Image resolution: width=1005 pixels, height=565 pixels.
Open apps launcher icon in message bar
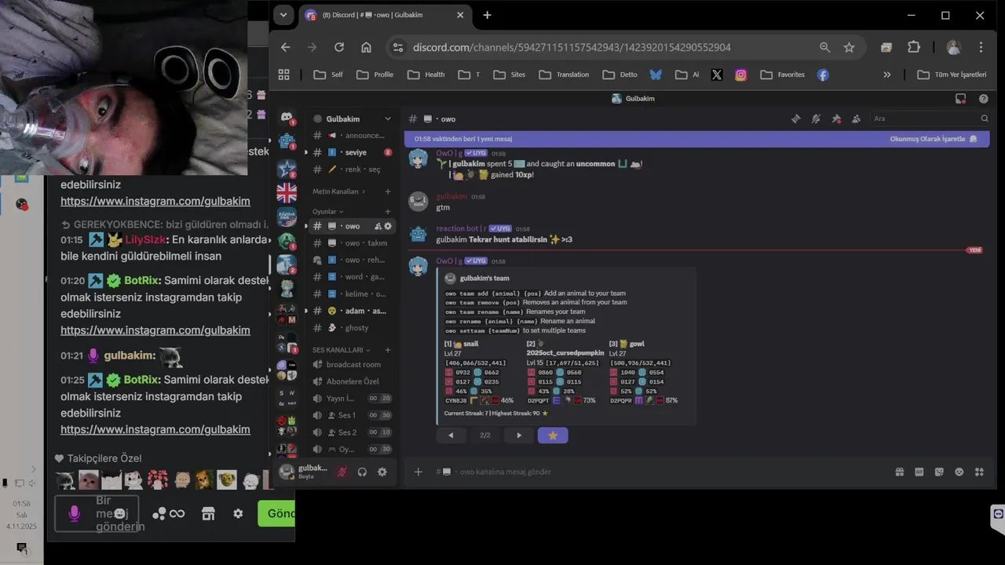979,472
